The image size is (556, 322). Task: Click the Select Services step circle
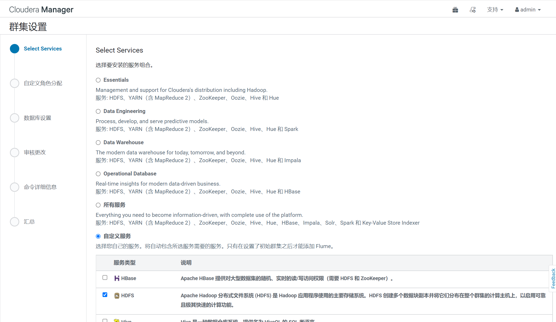(x=15, y=49)
